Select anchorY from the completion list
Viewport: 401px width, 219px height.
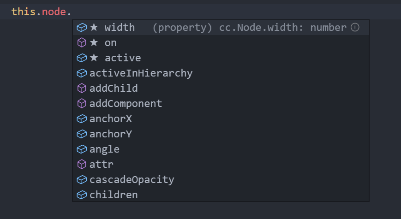click(x=221, y=134)
